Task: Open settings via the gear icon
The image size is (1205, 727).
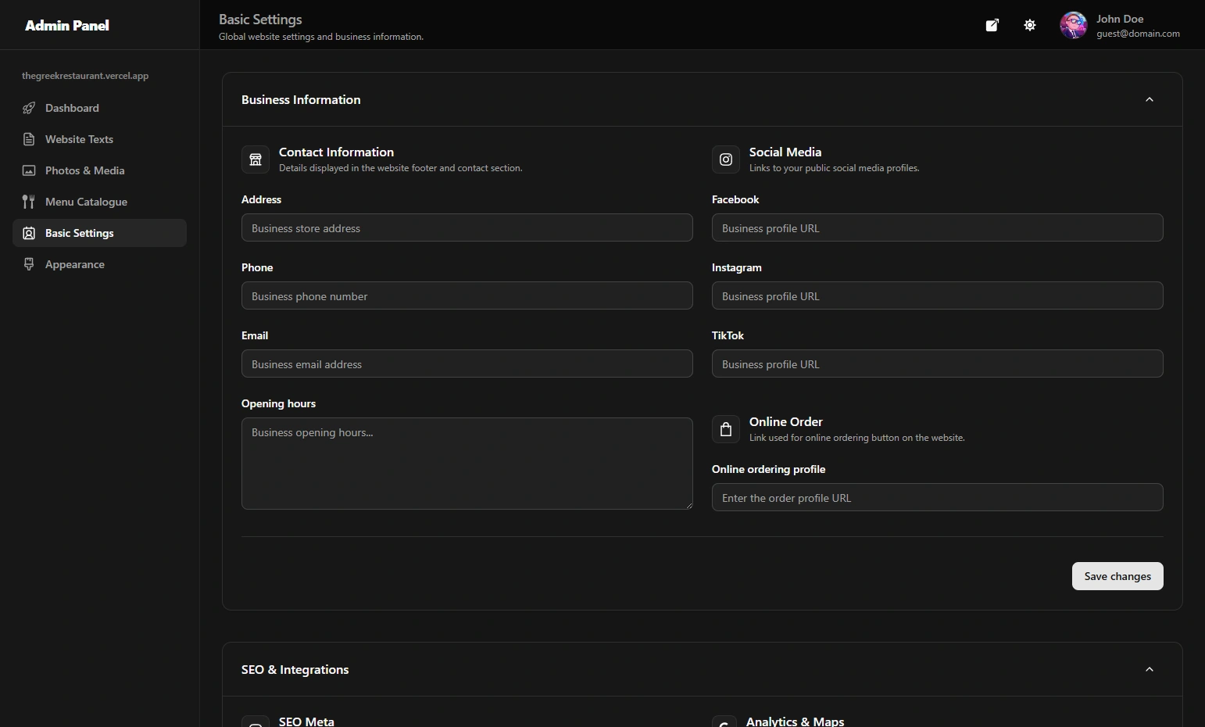Action: coord(1030,25)
